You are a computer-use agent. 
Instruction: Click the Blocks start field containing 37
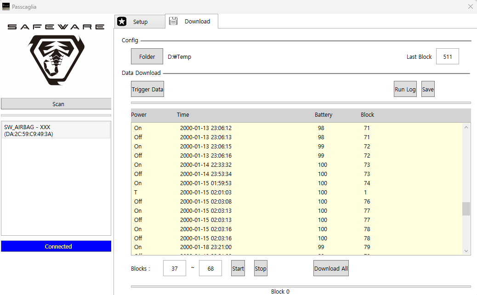[175, 268]
